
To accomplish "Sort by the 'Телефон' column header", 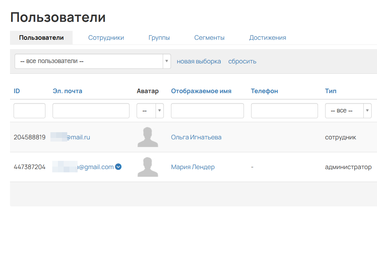I will coord(264,91).
